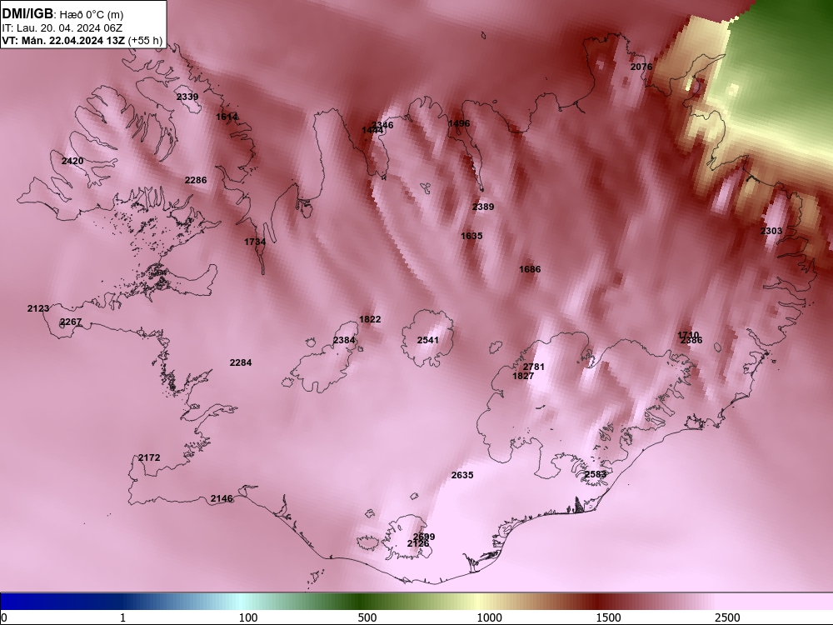Click the color scale label 100
Image resolution: width=833 pixels, height=625 pixels.
tap(248, 617)
